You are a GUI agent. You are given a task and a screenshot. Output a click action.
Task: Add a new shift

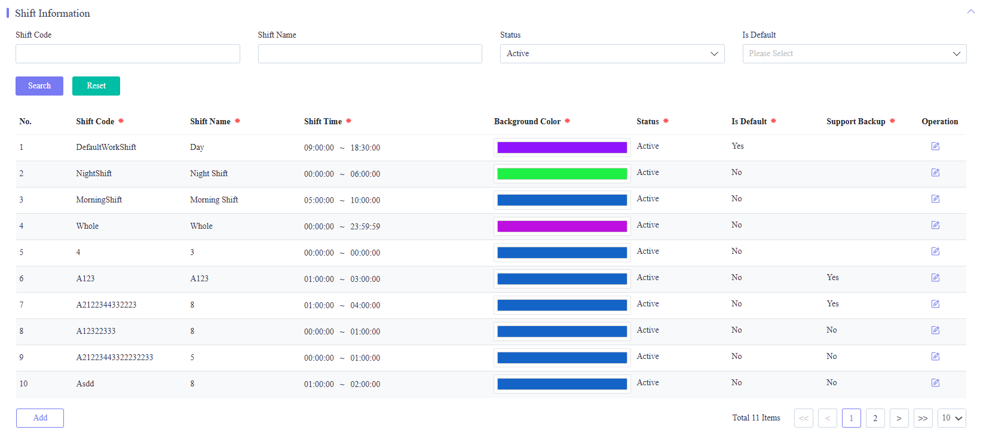(x=40, y=418)
